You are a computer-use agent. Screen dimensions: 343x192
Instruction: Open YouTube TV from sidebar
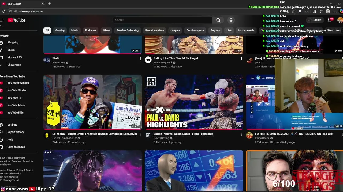coord(14,98)
